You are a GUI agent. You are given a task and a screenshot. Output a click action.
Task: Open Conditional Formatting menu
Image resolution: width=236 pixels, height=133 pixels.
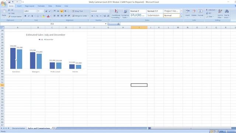pos(116,14)
